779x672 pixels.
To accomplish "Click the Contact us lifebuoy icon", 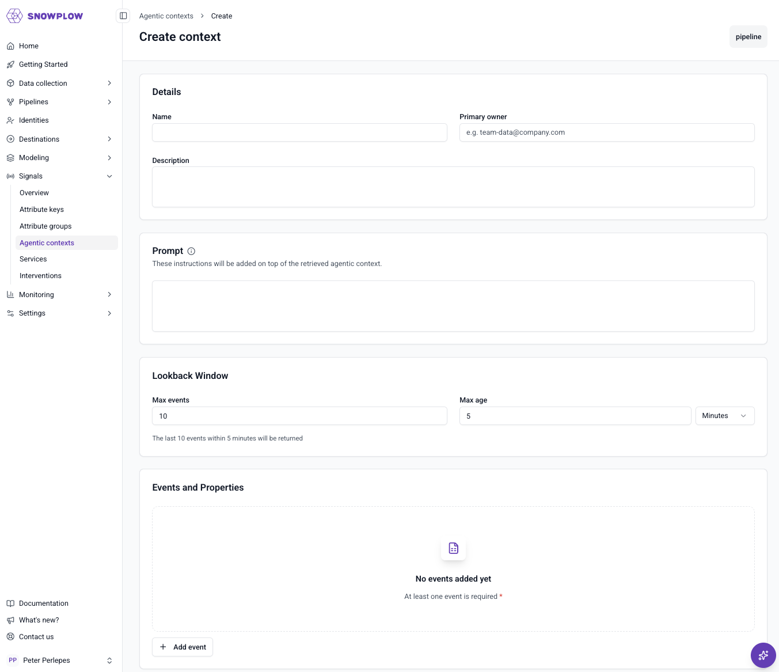I will (10, 637).
